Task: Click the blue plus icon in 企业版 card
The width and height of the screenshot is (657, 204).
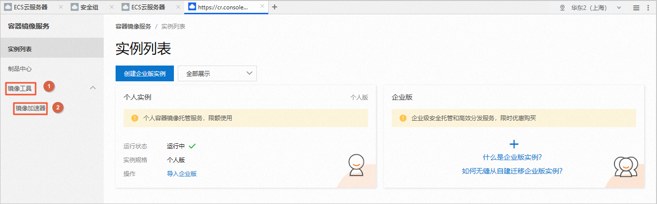Action: tap(514, 144)
